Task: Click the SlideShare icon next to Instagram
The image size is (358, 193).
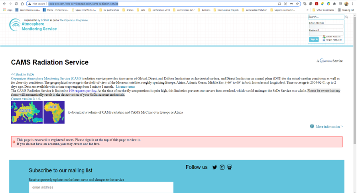Action: click(230, 167)
